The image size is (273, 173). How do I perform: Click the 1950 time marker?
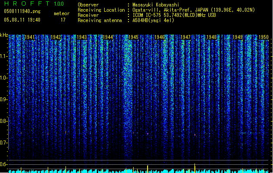click(263, 37)
